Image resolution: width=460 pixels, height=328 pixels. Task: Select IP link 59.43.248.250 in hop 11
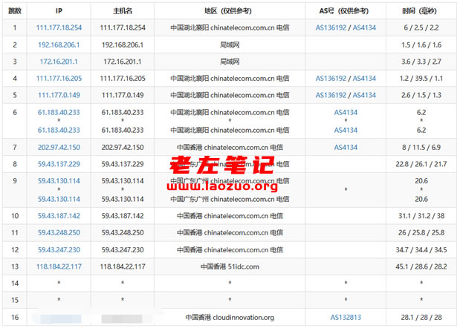[59, 233]
